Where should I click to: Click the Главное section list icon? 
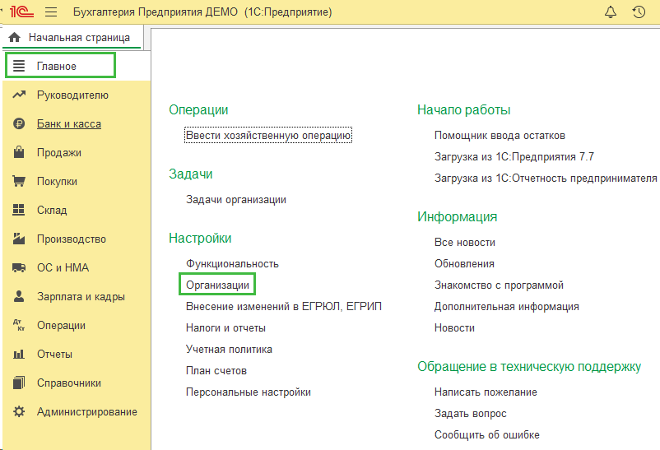pos(19,66)
